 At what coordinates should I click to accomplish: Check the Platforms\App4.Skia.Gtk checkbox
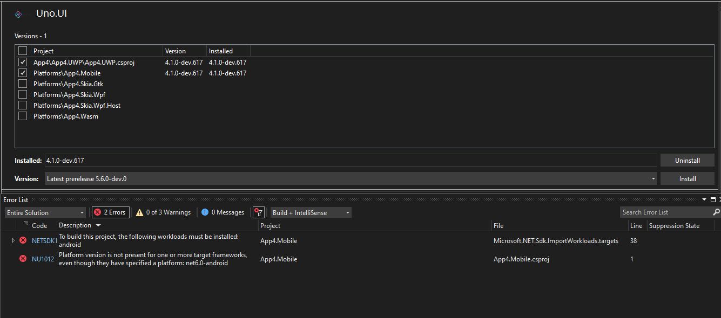23,84
